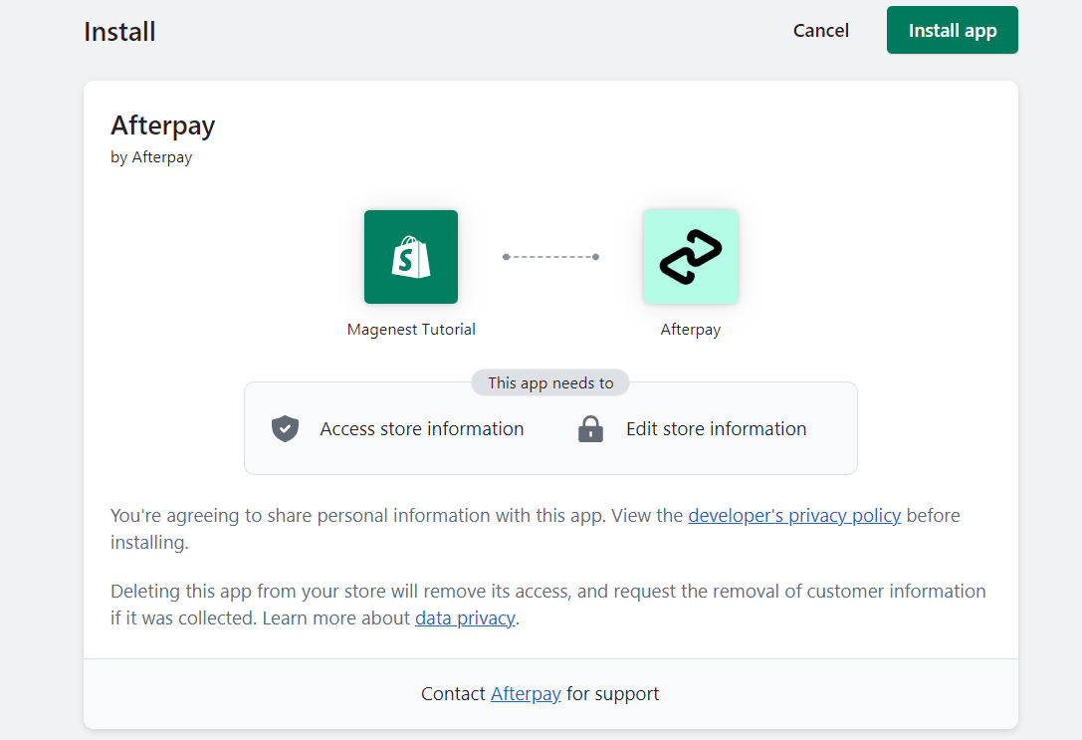Click the Afterpay app title heading

click(162, 125)
